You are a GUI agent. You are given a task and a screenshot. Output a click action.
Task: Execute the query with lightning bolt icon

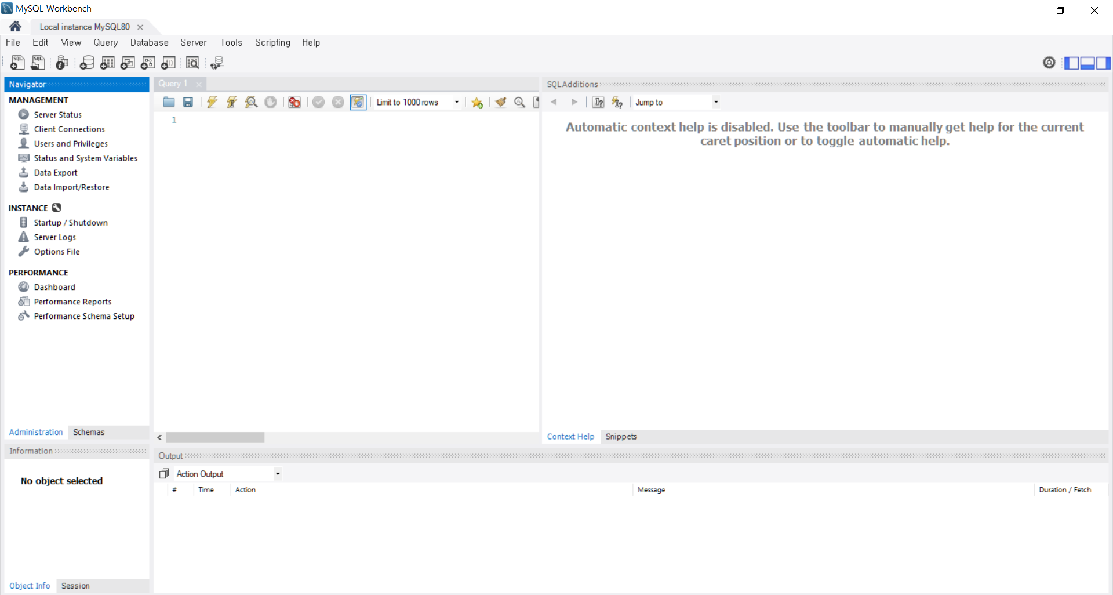point(212,102)
